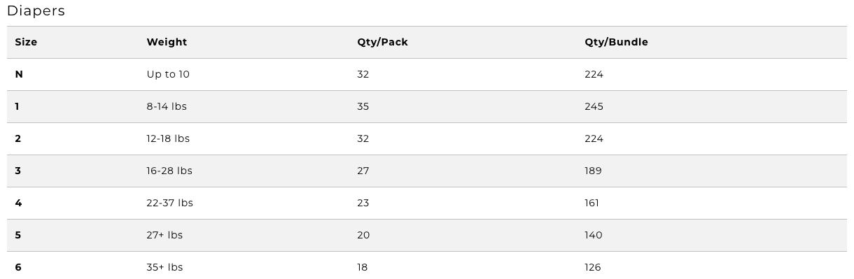This screenshot has width=854, height=279.
Task: Select size N row label
Action: click(x=19, y=74)
